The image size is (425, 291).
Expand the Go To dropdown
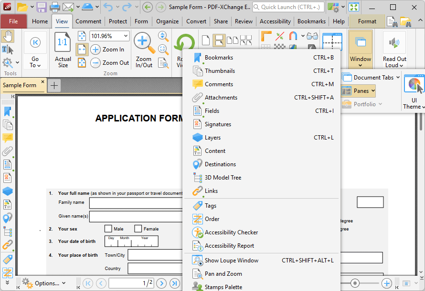(35, 62)
